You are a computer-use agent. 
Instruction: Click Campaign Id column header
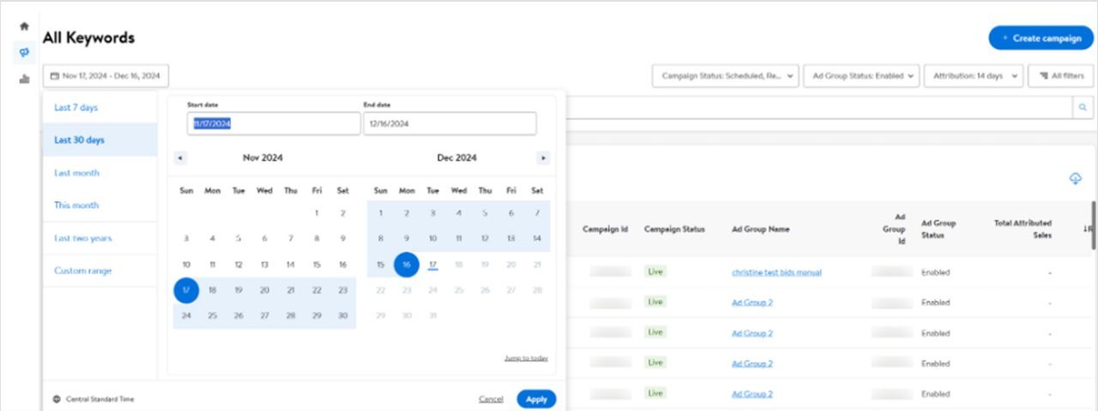(606, 229)
